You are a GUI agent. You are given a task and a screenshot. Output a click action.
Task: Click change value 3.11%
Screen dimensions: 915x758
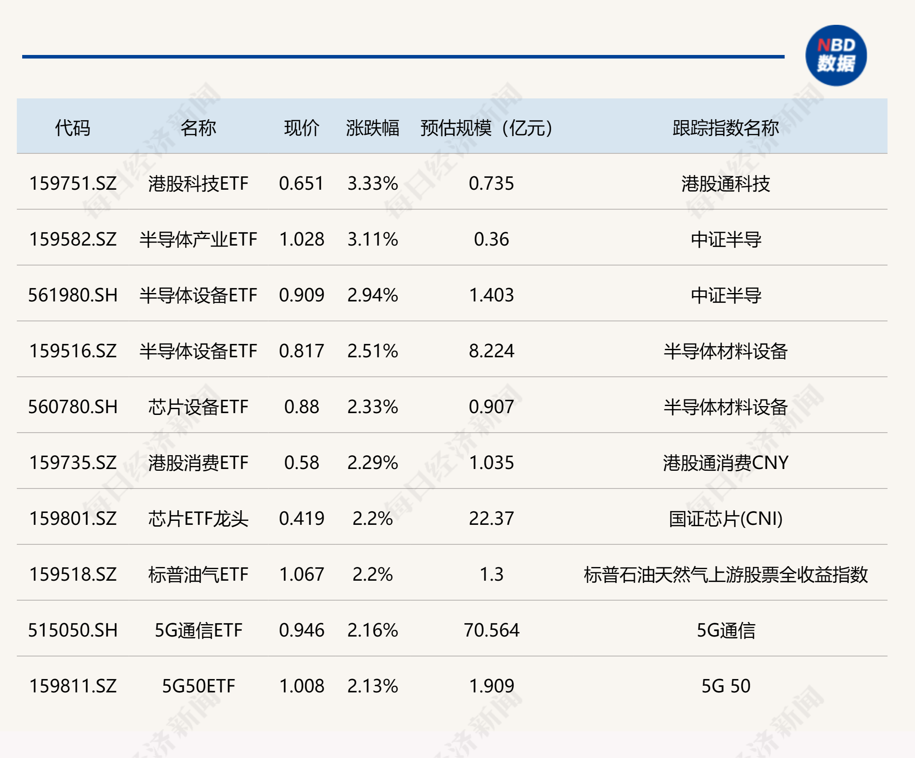click(x=373, y=239)
